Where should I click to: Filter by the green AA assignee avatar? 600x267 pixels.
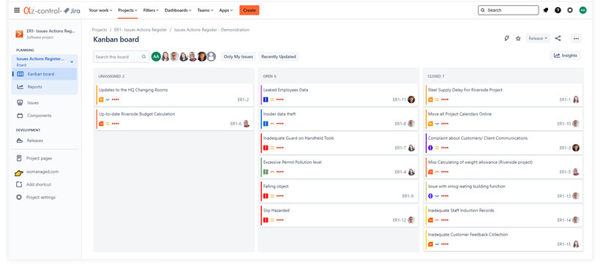click(x=156, y=56)
